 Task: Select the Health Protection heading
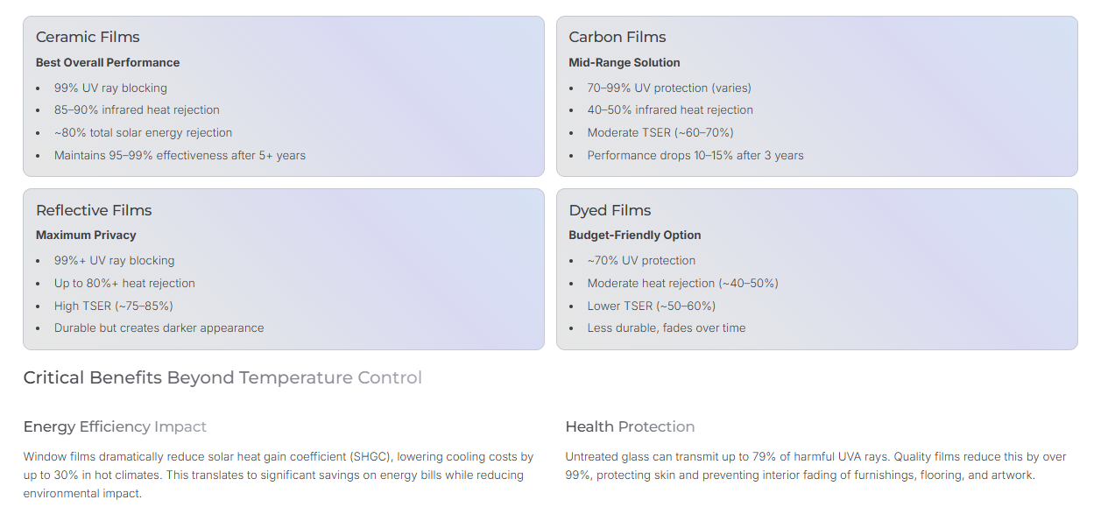630,426
